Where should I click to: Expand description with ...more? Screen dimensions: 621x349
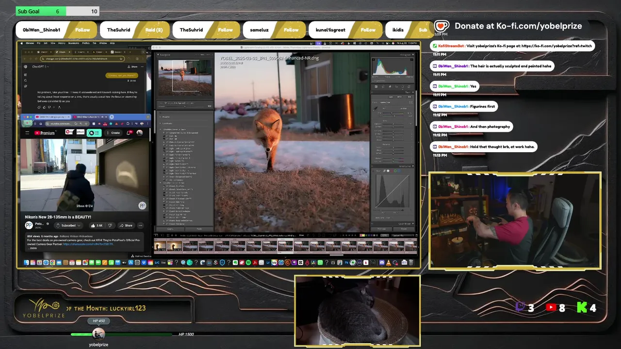tap(33, 248)
